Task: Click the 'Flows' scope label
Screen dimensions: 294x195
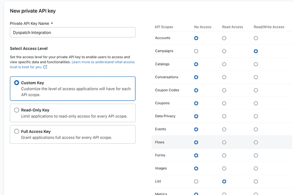Action: 160,142
